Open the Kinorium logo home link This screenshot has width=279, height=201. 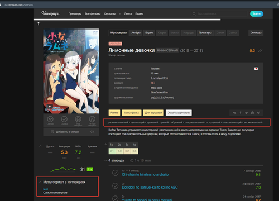coord(51,13)
